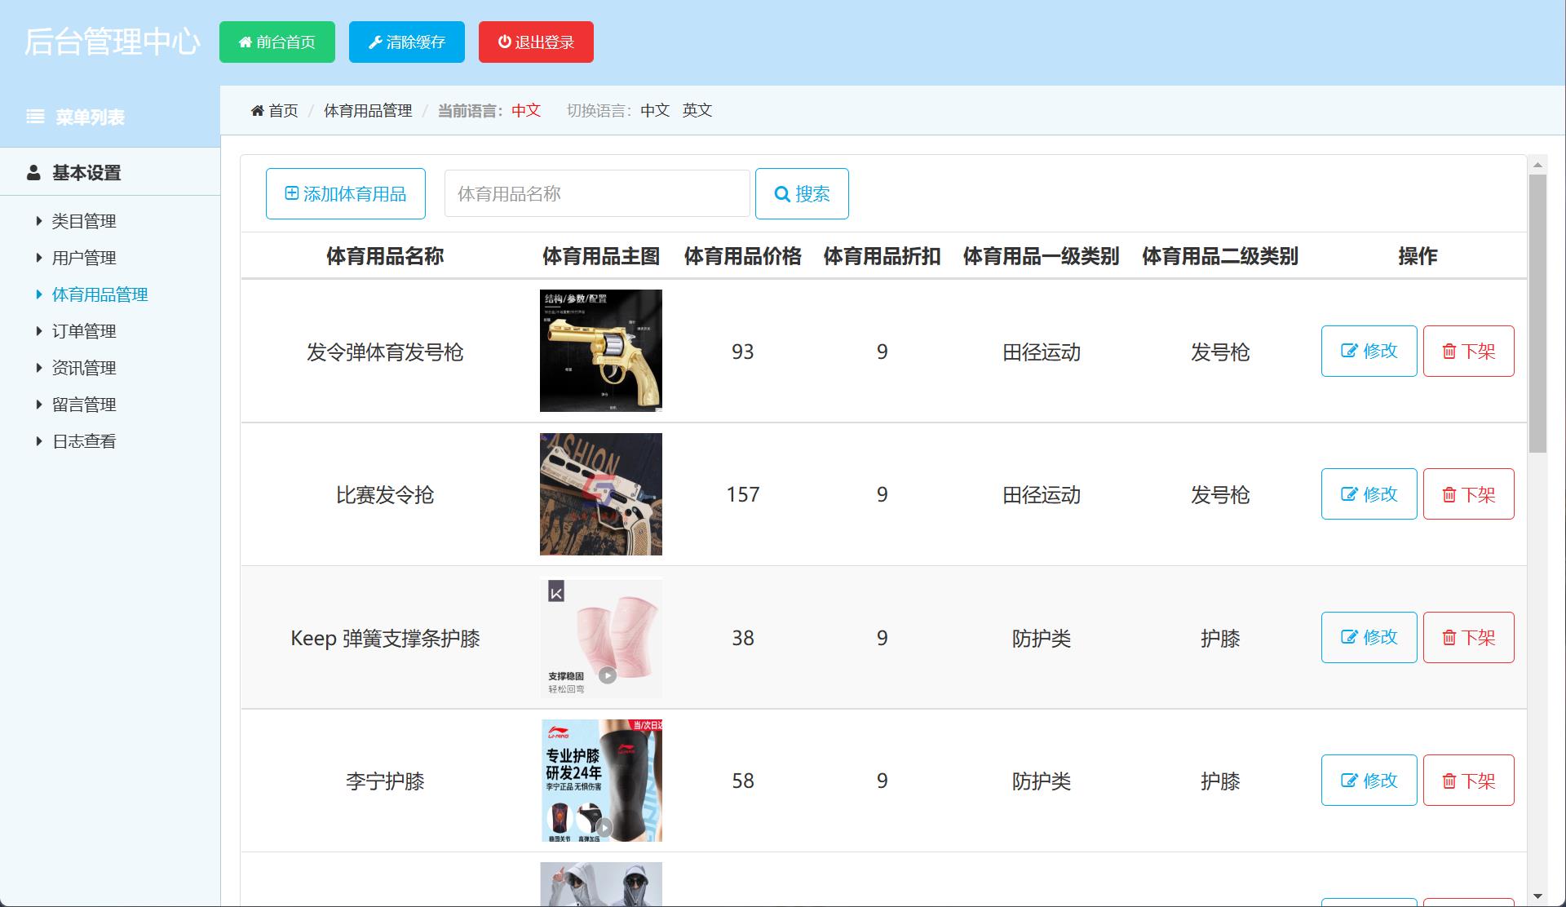Click edit pencil icon for 比赛发令抢
The image size is (1566, 907).
(1349, 494)
